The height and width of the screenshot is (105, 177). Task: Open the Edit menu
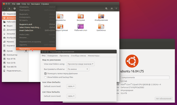click(x=18, y=4)
